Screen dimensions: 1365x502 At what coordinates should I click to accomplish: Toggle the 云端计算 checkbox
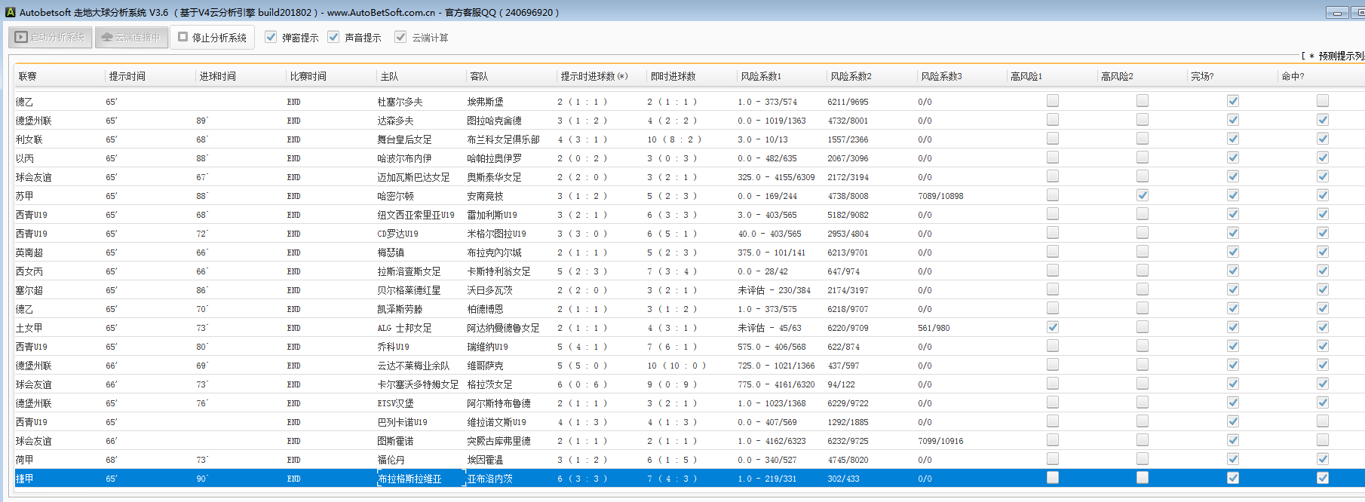[400, 37]
